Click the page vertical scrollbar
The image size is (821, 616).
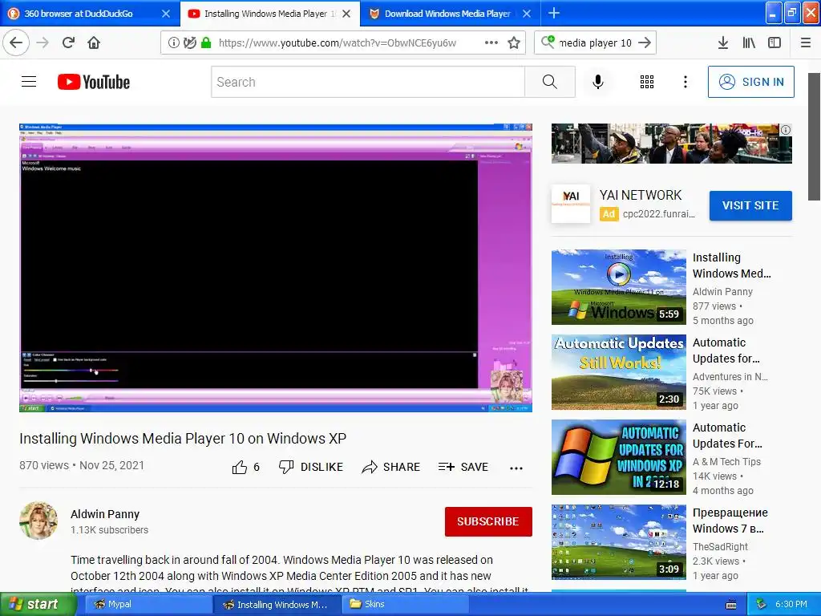click(x=814, y=136)
